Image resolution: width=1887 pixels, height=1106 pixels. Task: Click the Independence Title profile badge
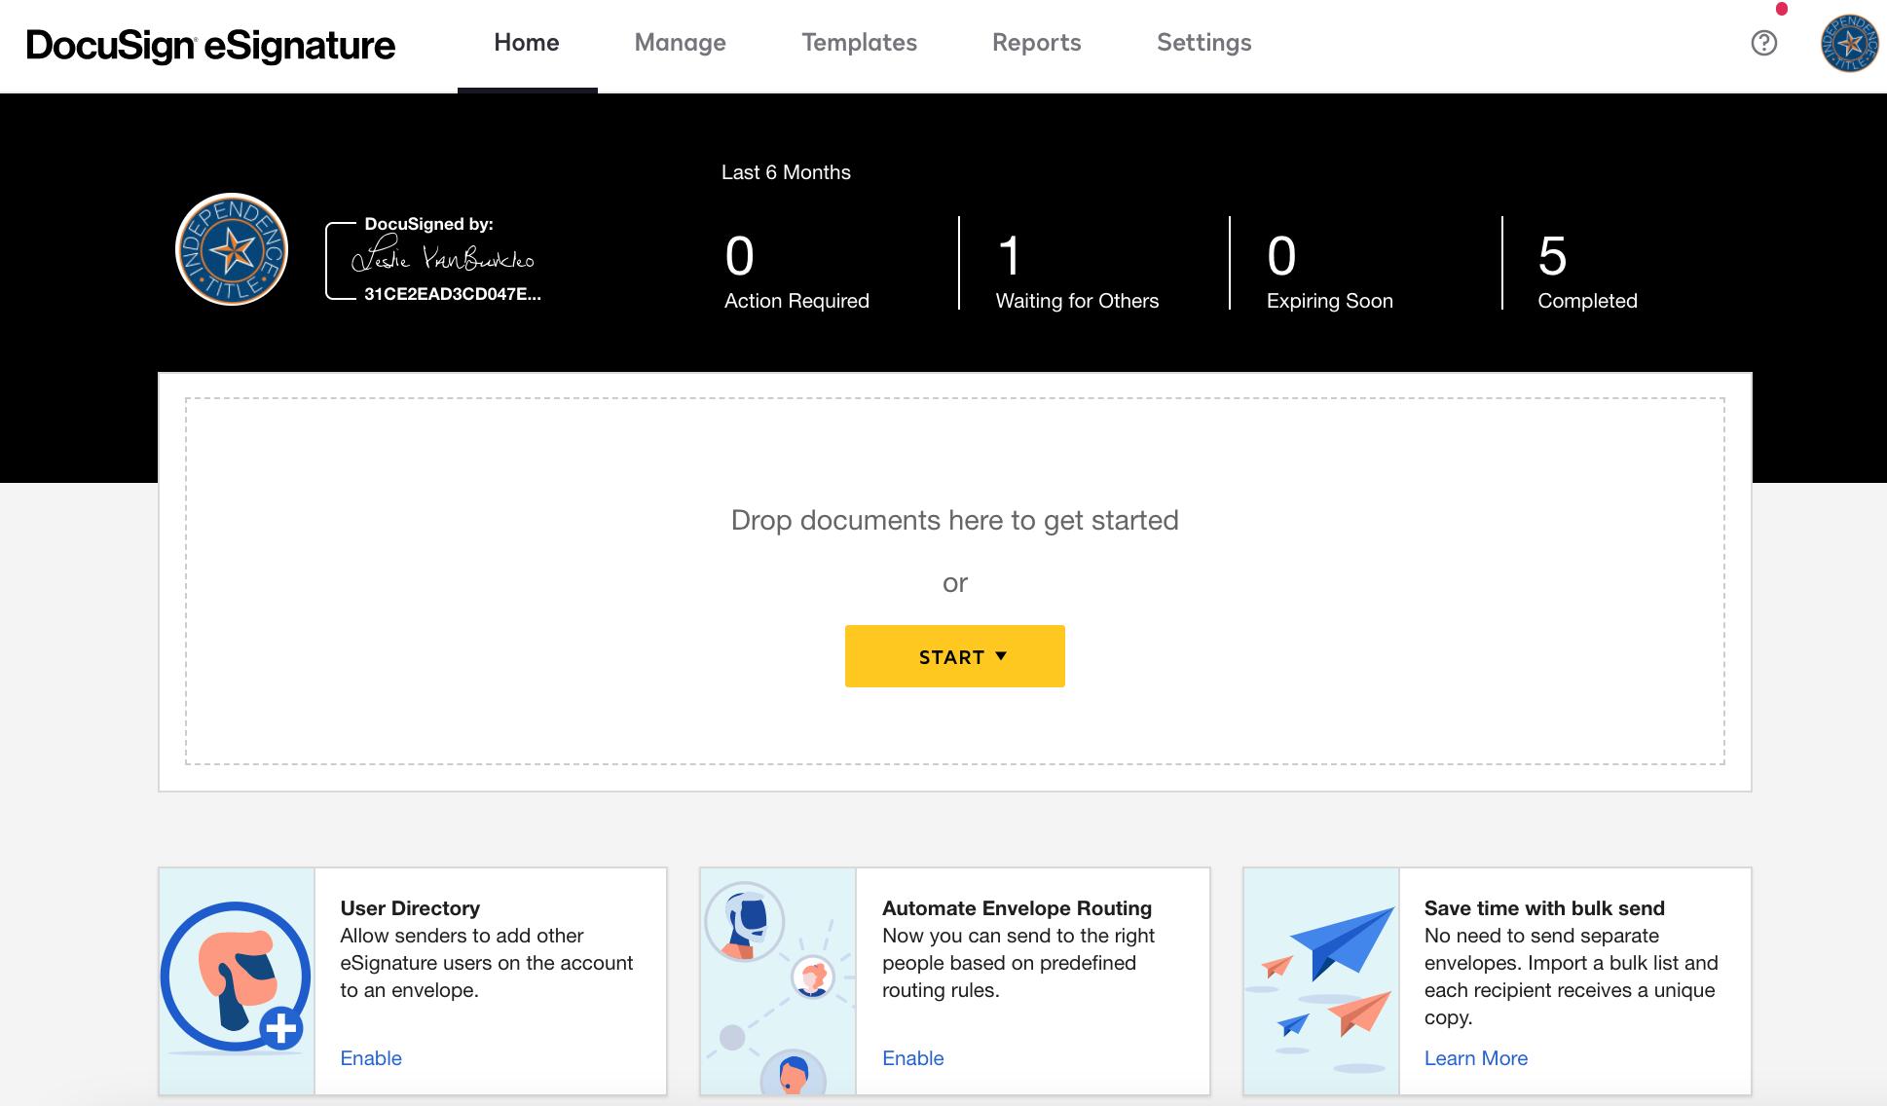point(232,249)
